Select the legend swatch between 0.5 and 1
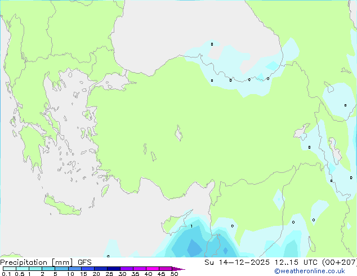This screenshot has height=276, width=357. 23,269
